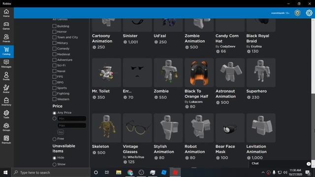This screenshot has height=177, width=315.
Task: Check the Fighting genre box
Action: pos(54,93)
